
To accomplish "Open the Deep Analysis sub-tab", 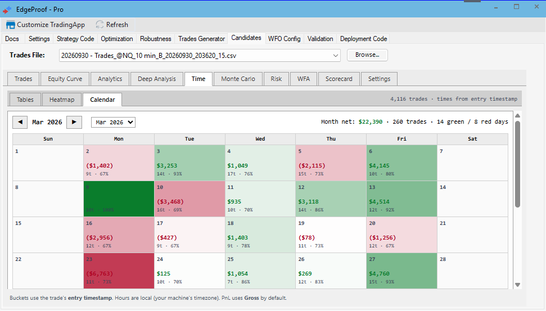I will (157, 79).
